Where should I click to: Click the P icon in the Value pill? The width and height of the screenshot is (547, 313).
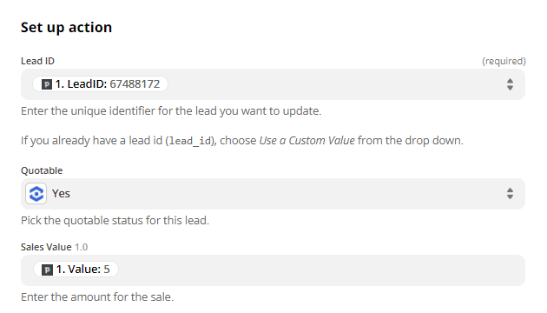tap(47, 270)
